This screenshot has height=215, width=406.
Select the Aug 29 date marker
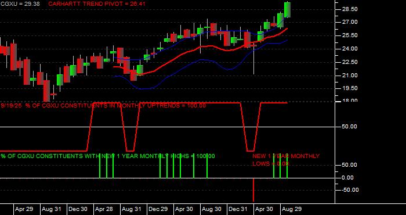[292, 209]
